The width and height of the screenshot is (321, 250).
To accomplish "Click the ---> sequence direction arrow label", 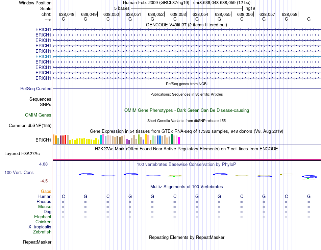I will tap(48, 20).
